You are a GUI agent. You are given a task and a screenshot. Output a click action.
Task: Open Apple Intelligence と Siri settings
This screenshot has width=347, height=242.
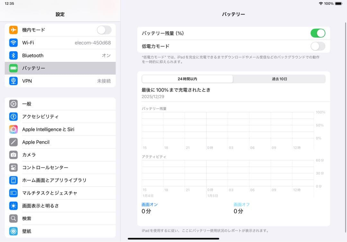(13, 129)
